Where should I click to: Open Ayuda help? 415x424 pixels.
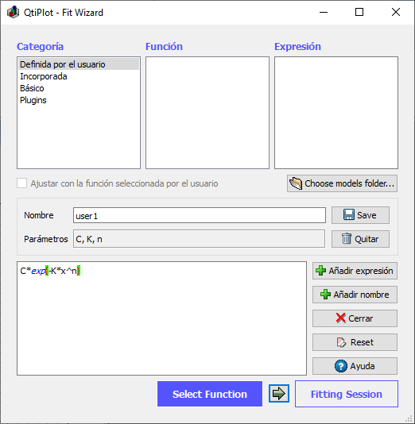click(355, 366)
